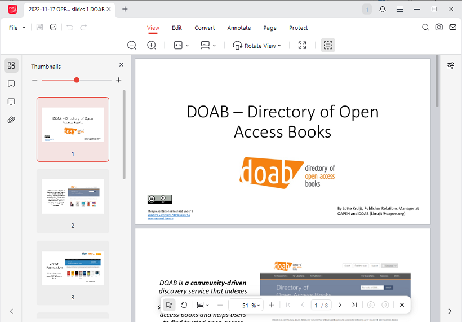This screenshot has width=462, height=322.
Task: Open the Convert tab
Action: point(205,28)
